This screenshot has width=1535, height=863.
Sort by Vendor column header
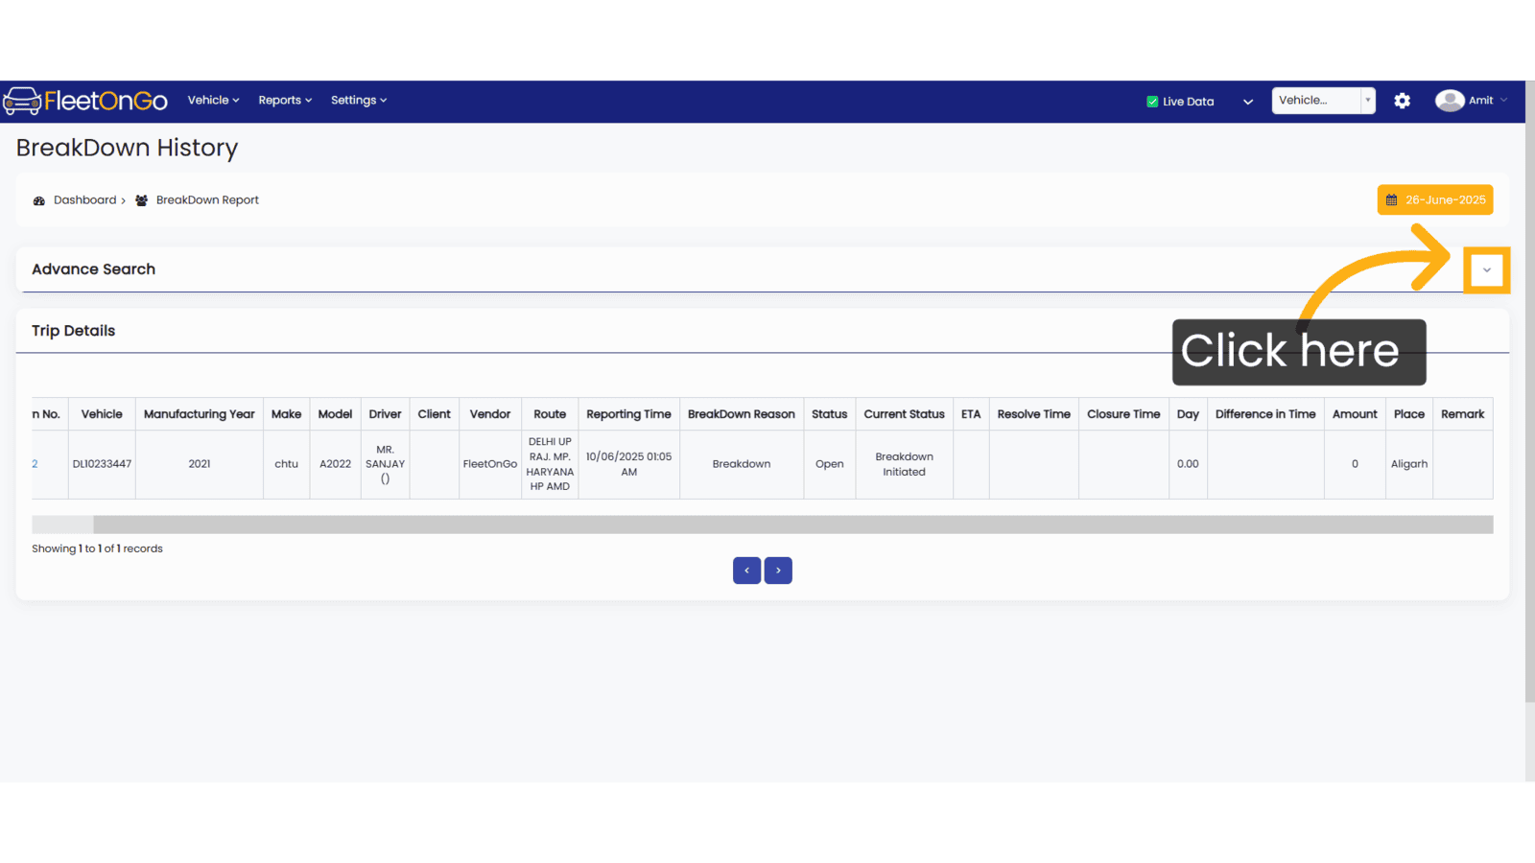point(490,414)
